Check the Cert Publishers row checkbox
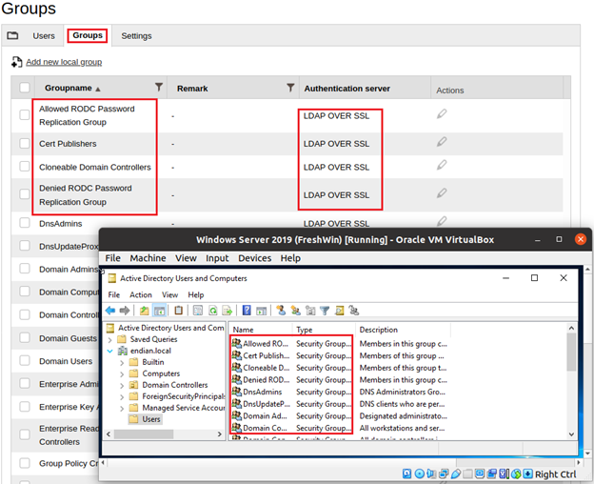 [x=25, y=143]
